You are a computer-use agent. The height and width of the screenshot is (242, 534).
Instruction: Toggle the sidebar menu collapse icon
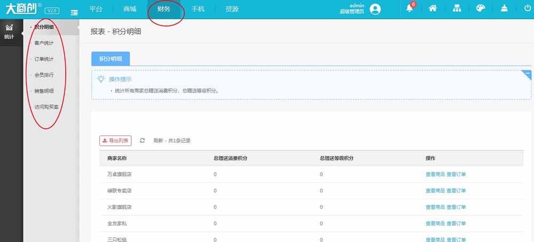click(74, 11)
